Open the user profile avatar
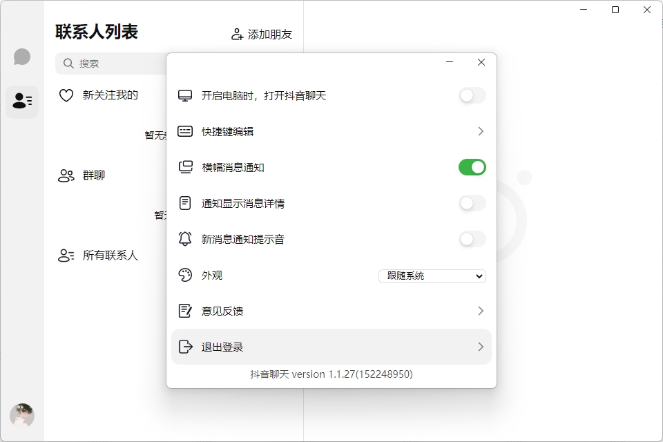Viewport: 663px width, 442px height. pos(22,415)
